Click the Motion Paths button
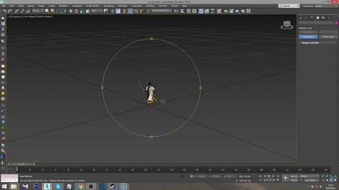Image resolution: width=339 pixels, height=190 pixels. coord(328,37)
